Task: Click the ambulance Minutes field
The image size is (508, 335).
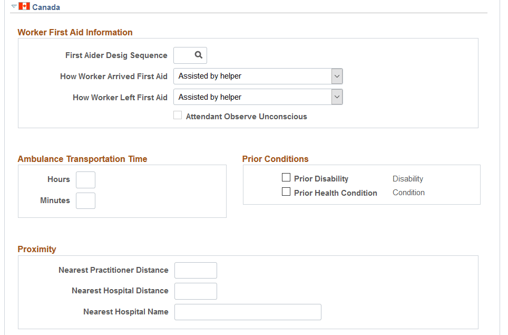Action: point(85,200)
